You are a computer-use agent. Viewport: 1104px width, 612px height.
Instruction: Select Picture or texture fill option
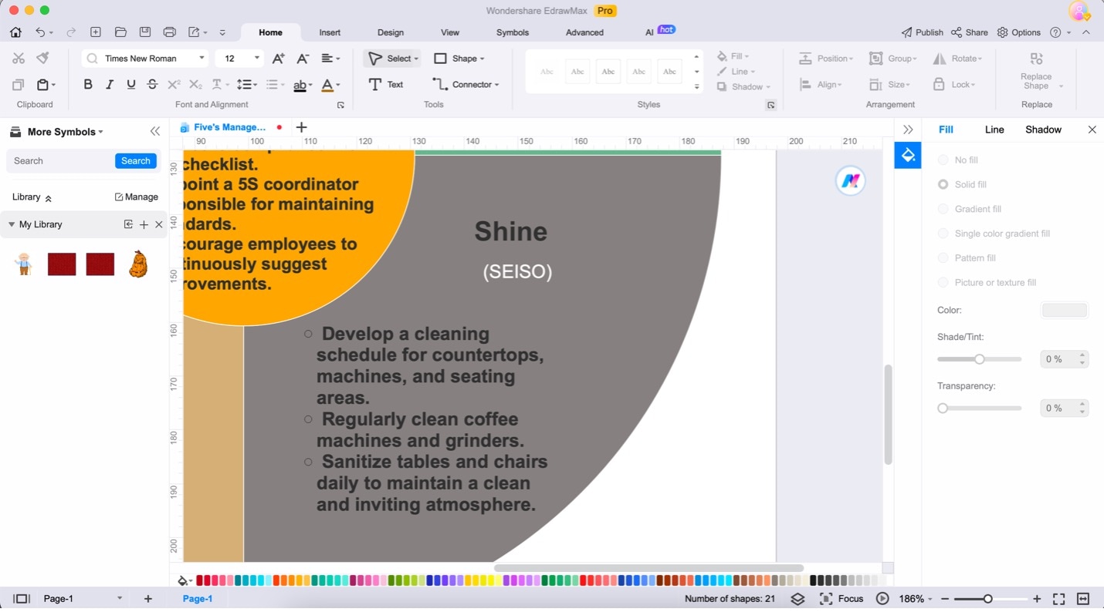tap(943, 283)
